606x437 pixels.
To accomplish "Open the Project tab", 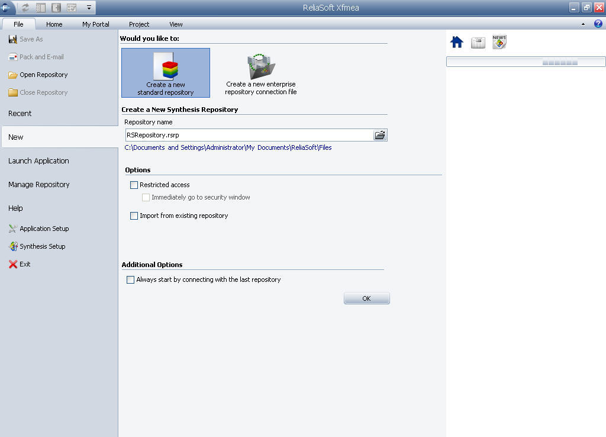I will coord(139,24).
